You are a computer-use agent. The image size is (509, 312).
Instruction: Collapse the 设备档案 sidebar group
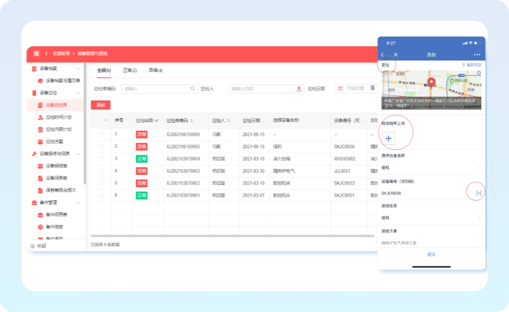point(78,69)
